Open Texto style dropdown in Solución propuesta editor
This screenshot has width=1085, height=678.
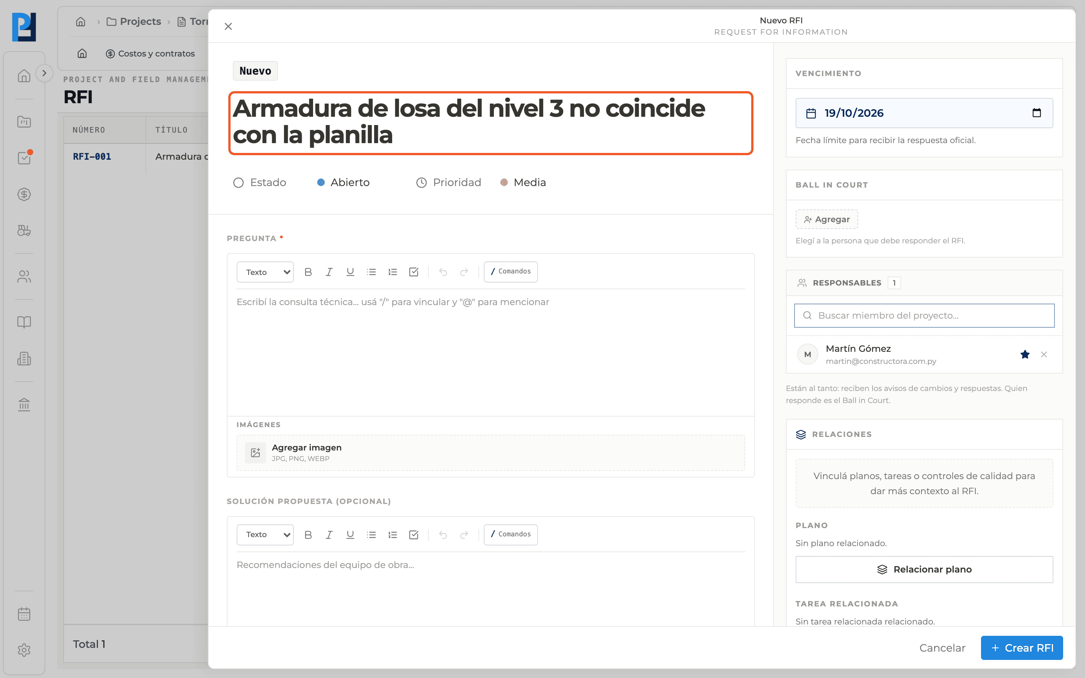(266, 534)
